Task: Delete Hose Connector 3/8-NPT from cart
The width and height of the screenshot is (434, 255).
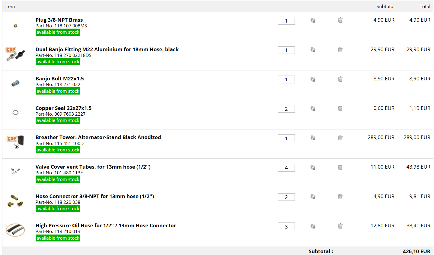Action: 340,197
